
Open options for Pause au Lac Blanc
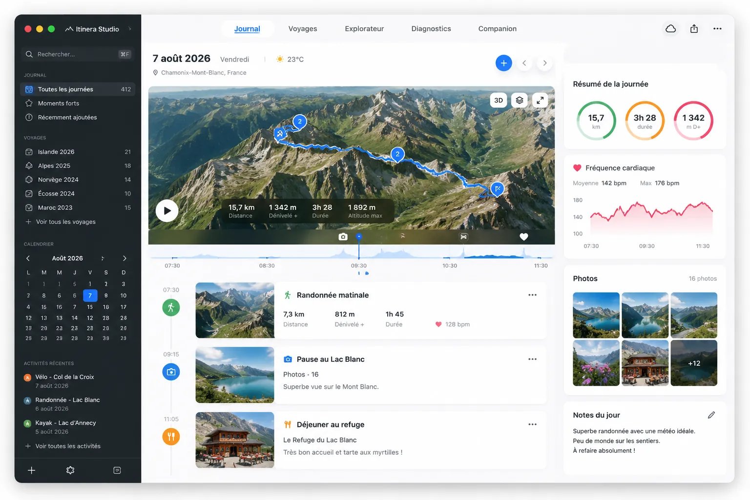coord(532,359)
